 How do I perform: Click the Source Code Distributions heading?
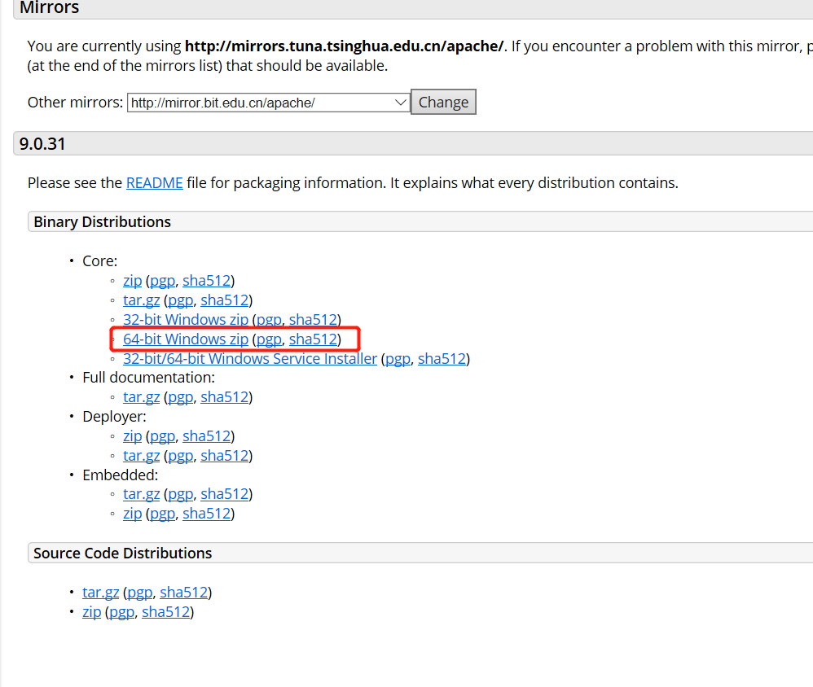[x=123, y=554]
